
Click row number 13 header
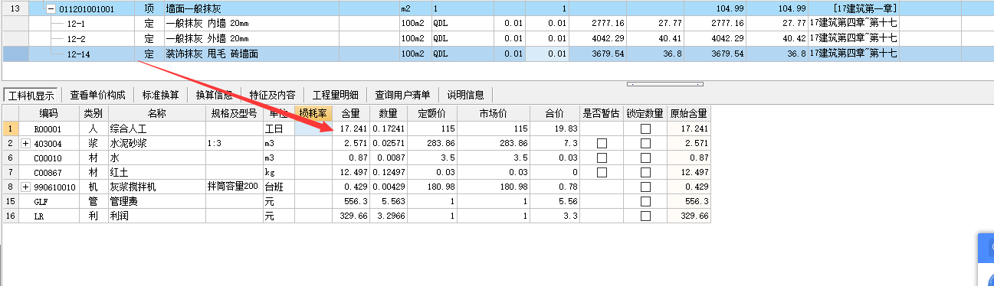pos(15,9)
